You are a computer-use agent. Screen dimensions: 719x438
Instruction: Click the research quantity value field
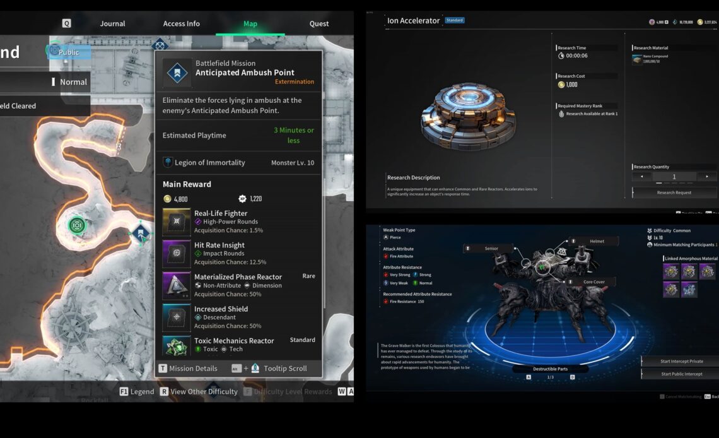coord(674,177)
